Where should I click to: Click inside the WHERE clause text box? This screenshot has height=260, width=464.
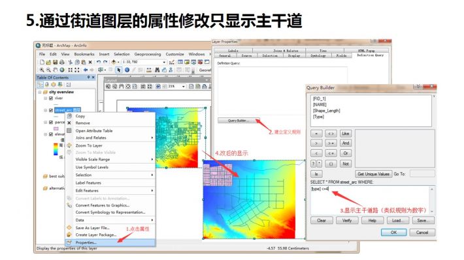pos(369,200)
